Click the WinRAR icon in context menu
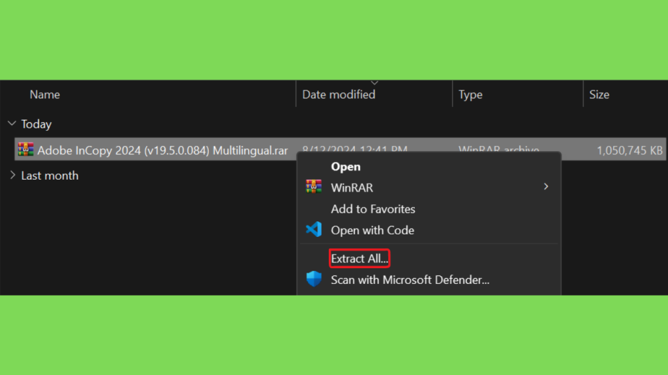Screen dimensions: 668x375 tap(314, 187)
